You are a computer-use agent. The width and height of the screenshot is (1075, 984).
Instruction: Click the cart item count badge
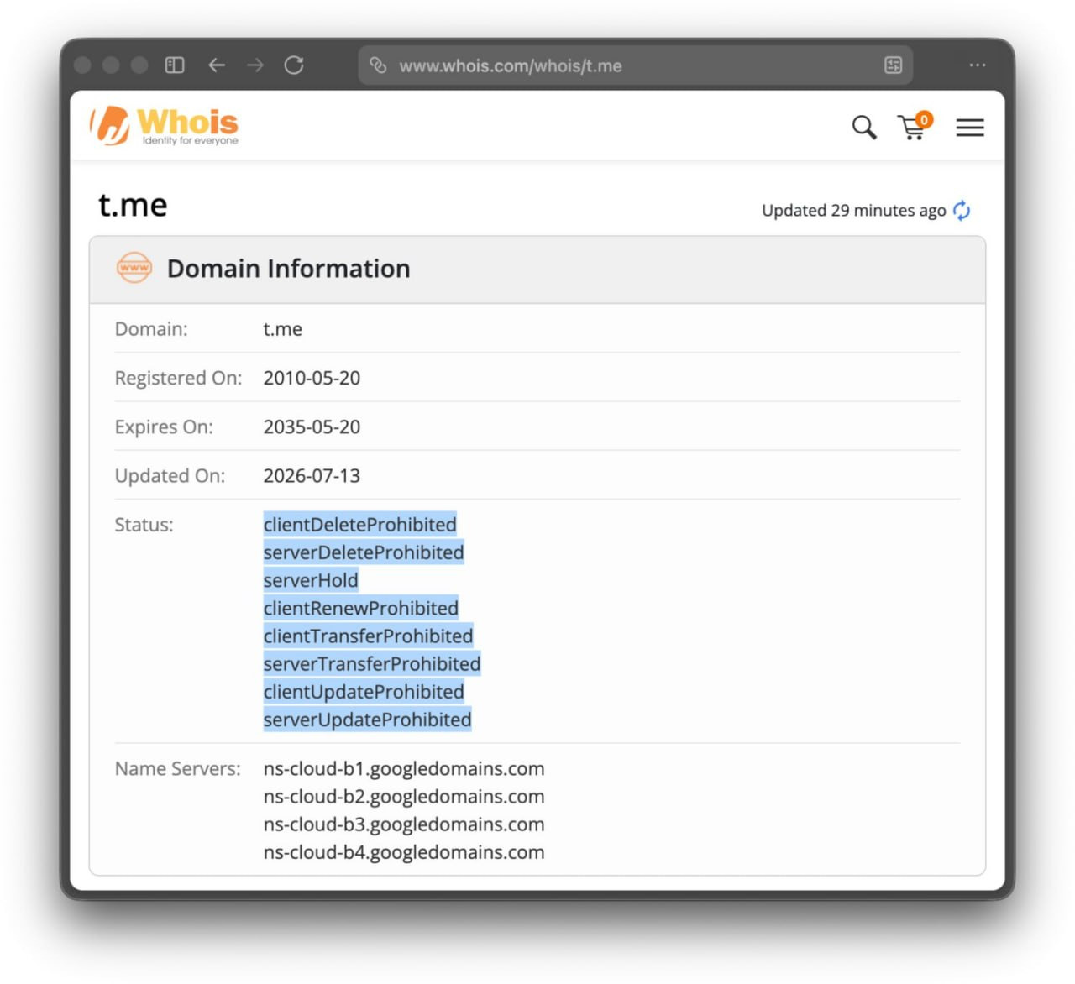[x=924, y=119]
